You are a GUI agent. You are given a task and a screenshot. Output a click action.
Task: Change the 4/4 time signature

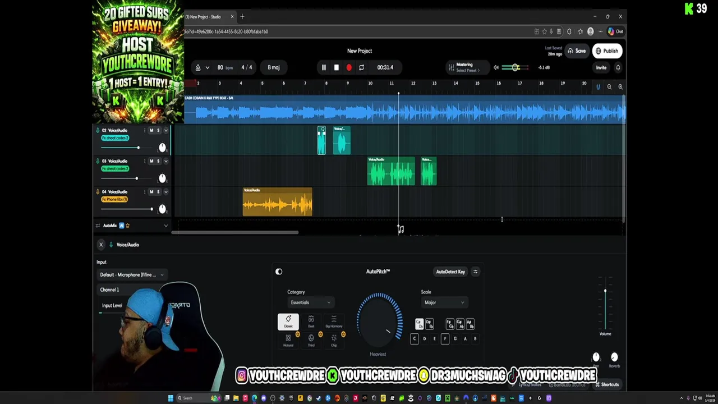[247, 67]
